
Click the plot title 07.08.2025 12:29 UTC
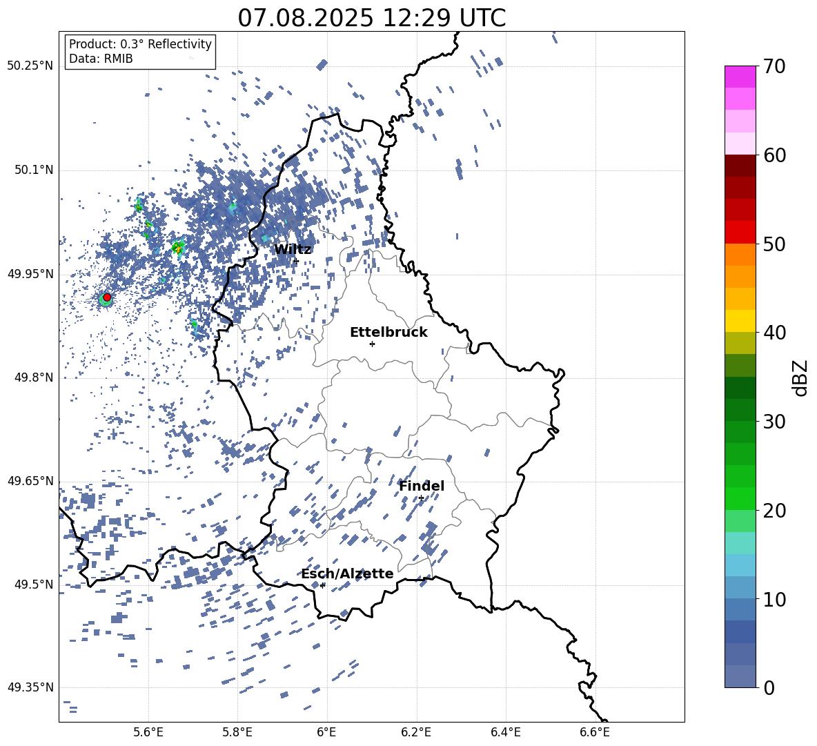(x=371, y=18)
